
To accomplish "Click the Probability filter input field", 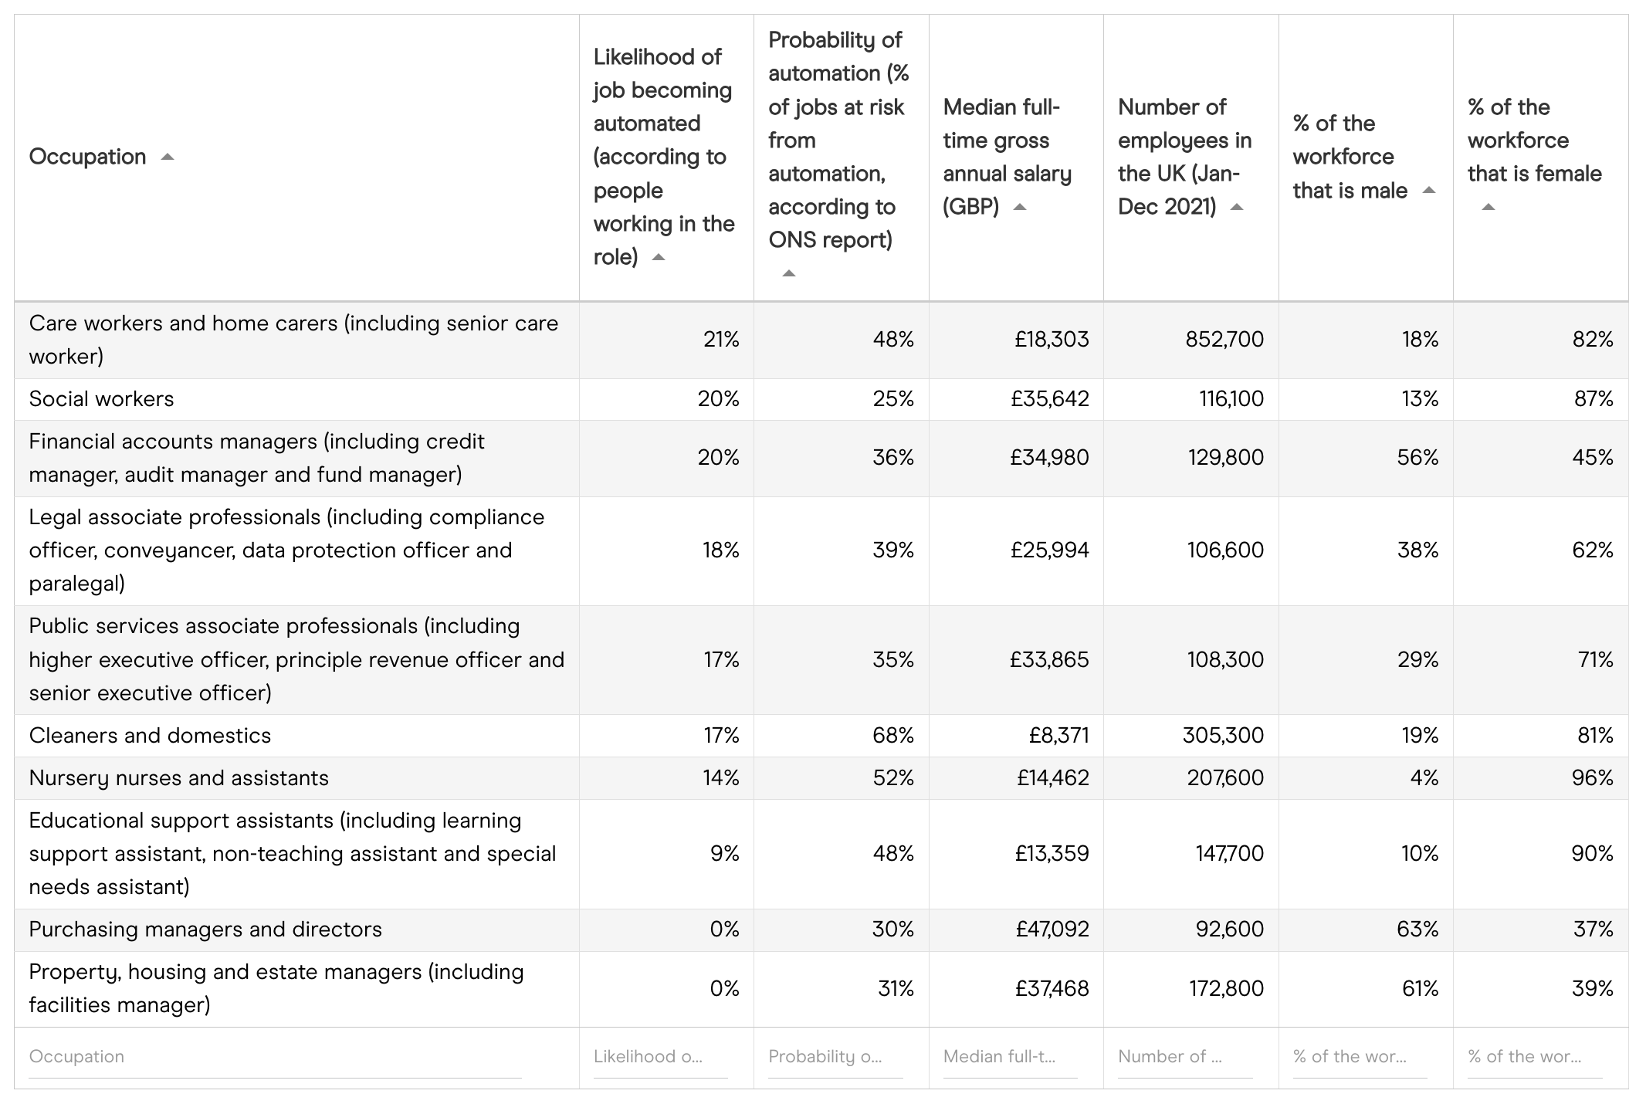I will point(835,1057).
